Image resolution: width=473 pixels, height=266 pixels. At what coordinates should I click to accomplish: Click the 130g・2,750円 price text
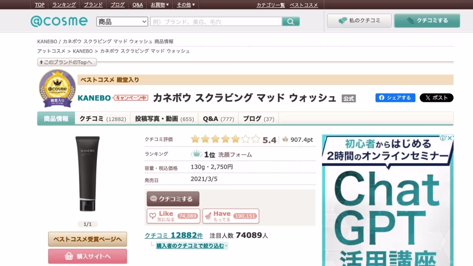pos(212,167)
